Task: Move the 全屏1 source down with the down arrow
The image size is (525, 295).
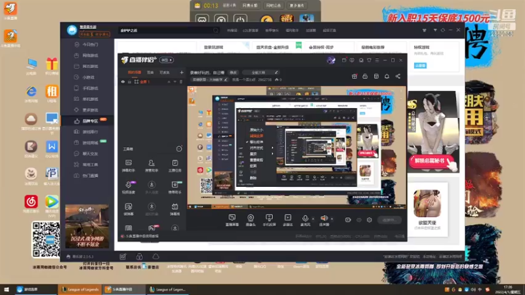Action: [175, 81]
